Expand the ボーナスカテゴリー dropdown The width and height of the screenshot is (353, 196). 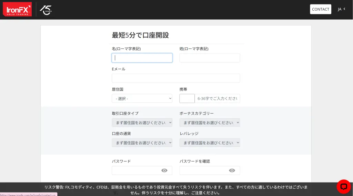click(x=210, y=122)
